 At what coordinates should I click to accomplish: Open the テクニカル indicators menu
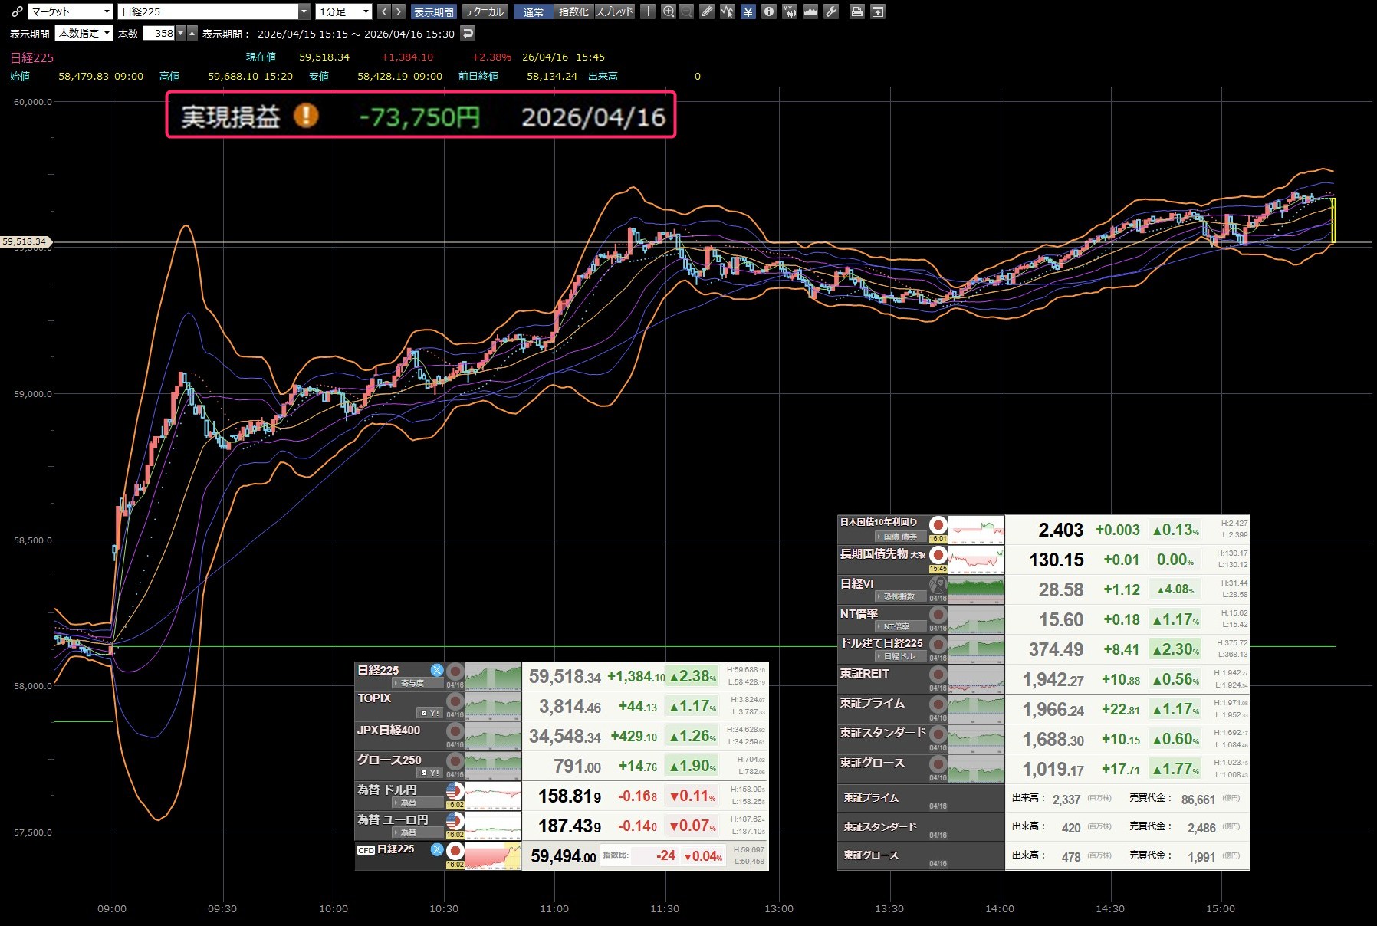coord(485,11)
